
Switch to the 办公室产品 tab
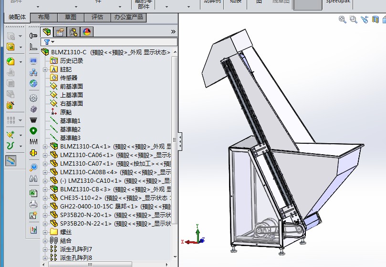pos(128,17)
